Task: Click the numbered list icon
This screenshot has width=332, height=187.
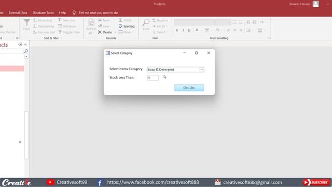Action: coord(241,22)
